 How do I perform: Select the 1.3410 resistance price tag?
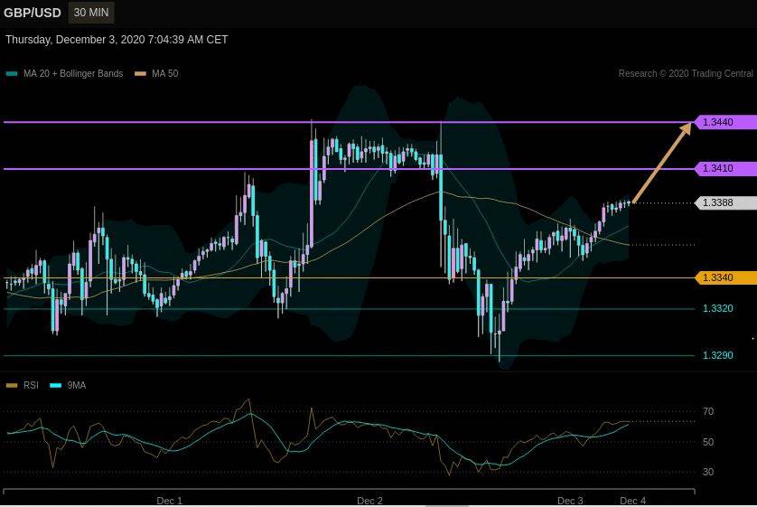click(725, 168)
